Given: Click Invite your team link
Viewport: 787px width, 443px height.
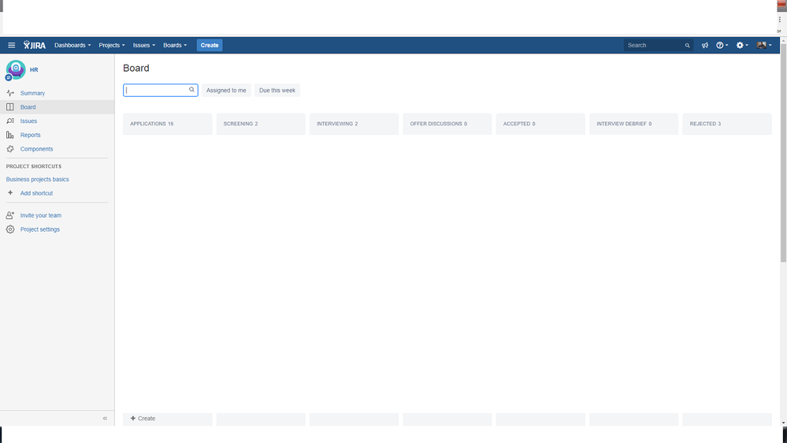Looking at the screenshot, I should pos(41,215).
